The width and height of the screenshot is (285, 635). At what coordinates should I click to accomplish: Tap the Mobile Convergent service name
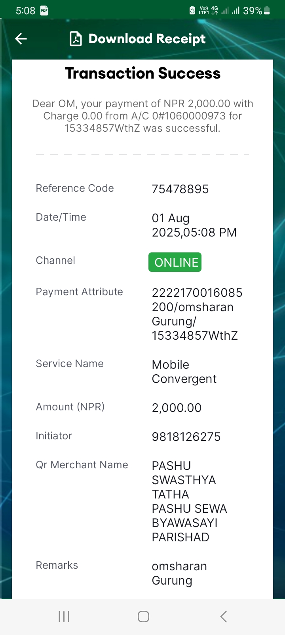(x=184, y=372)
